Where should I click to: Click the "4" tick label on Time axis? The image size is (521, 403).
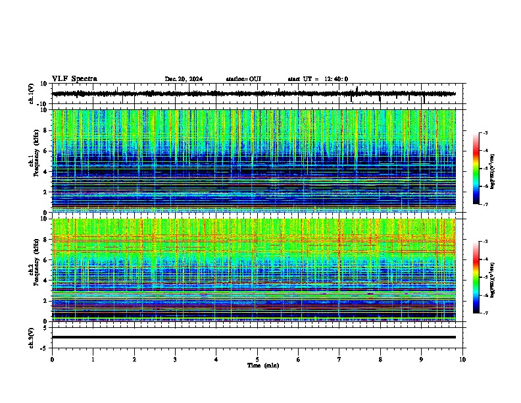pyautogui.click(x=216, y=360)
